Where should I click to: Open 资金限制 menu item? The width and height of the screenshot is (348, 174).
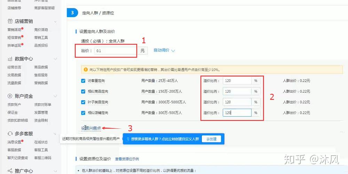point(41,120)
